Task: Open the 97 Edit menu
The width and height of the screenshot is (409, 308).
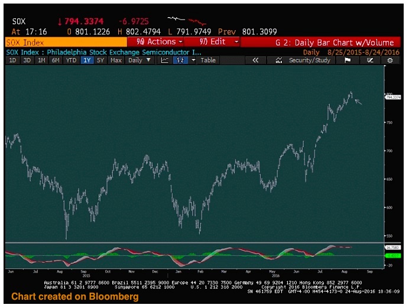Action: point(212,42)
